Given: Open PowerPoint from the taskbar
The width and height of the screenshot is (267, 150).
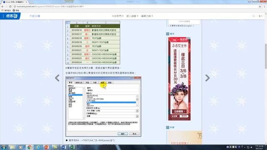Looking at the screenshot, I should [47, 147].
